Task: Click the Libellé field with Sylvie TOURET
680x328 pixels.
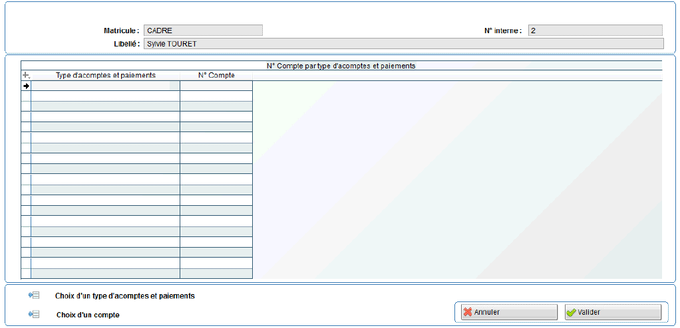Action: tap(404, 44)
